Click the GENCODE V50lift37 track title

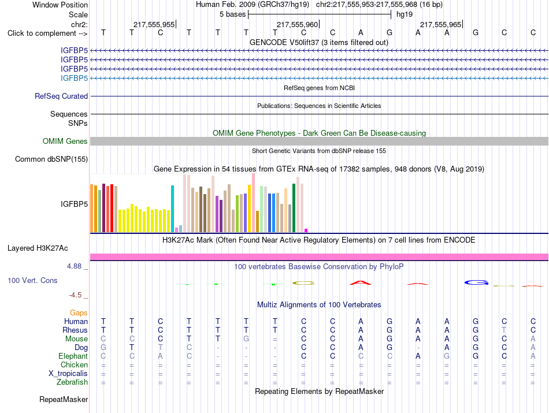tap(319, 42)
